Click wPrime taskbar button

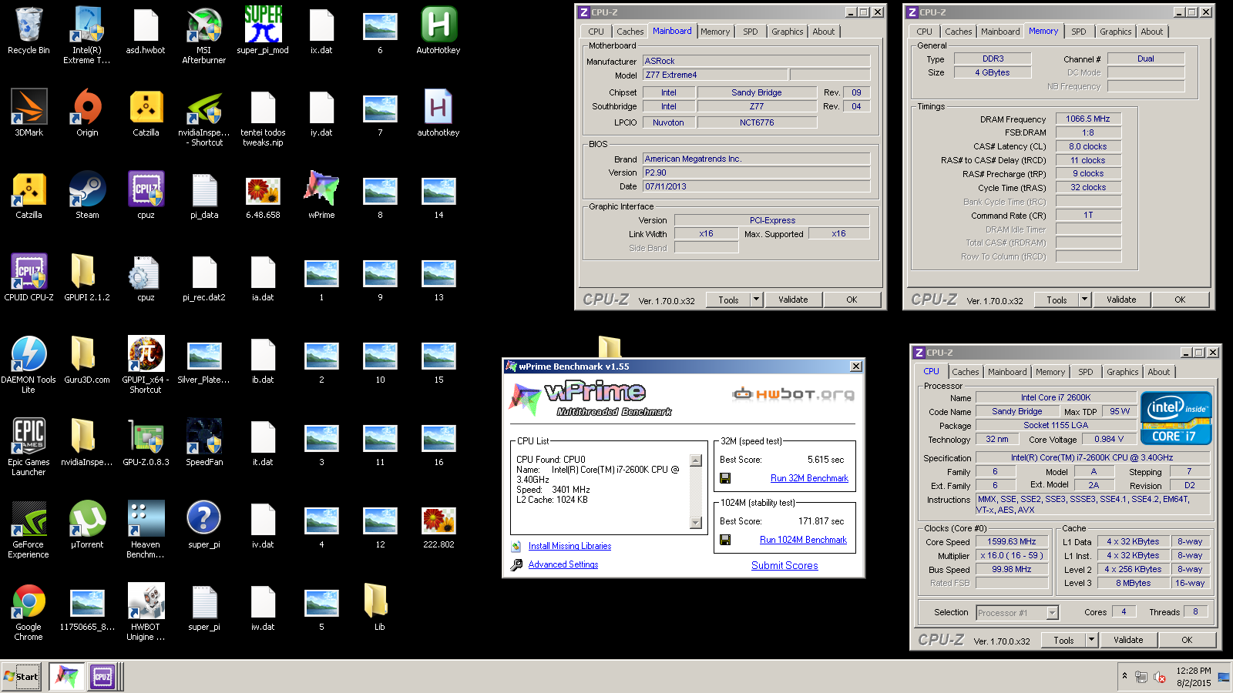67,677
